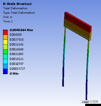
Task: Click the orange legend color band
Action: [x=5, y=37]
